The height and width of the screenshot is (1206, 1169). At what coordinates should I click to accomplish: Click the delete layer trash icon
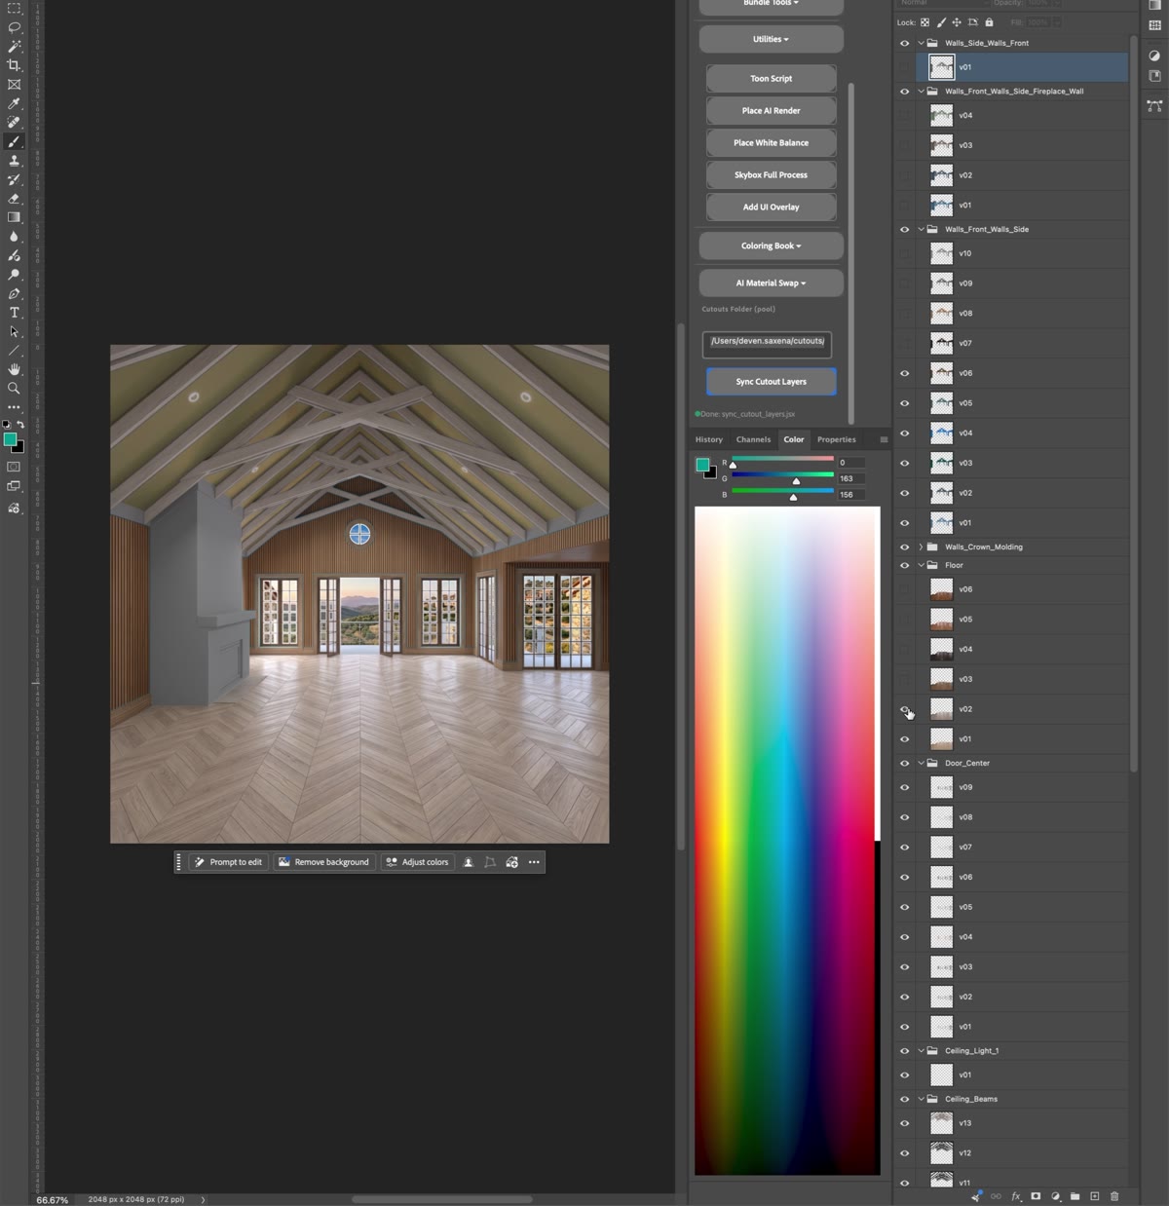coord(1114,1196)
